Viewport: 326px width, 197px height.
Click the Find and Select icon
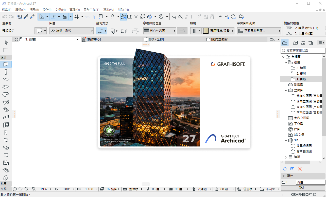[x=20, y=17]
